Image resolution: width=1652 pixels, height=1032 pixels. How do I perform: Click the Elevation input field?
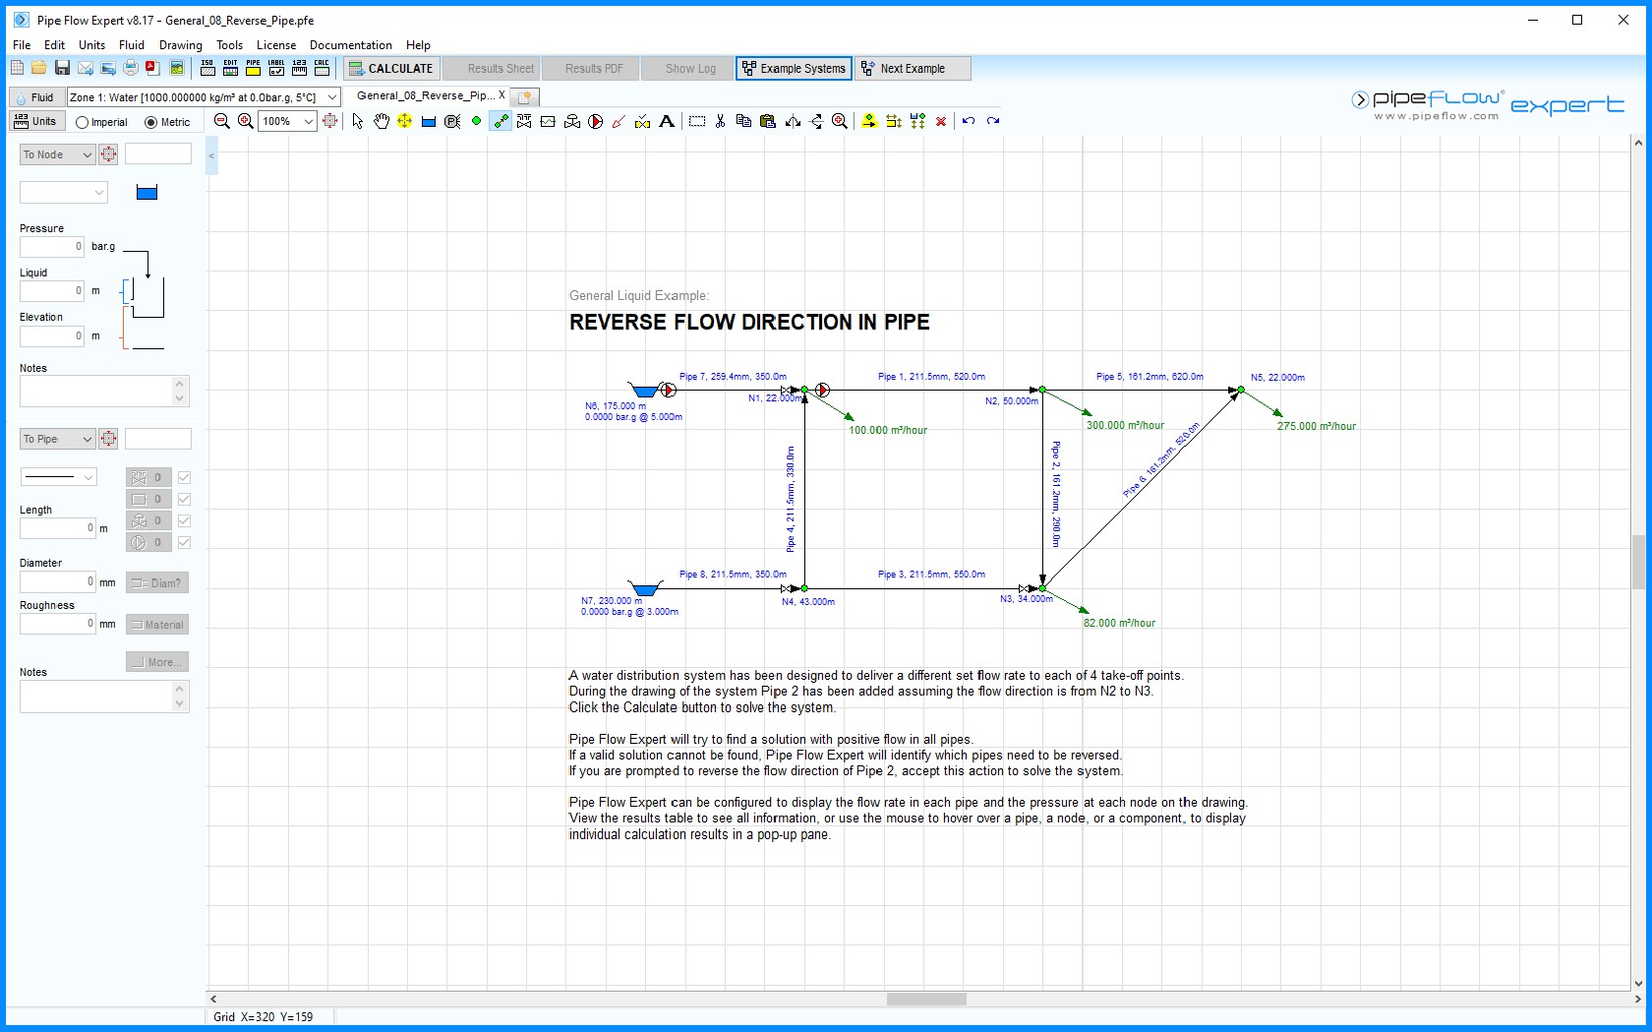click(x=52, y=335)
